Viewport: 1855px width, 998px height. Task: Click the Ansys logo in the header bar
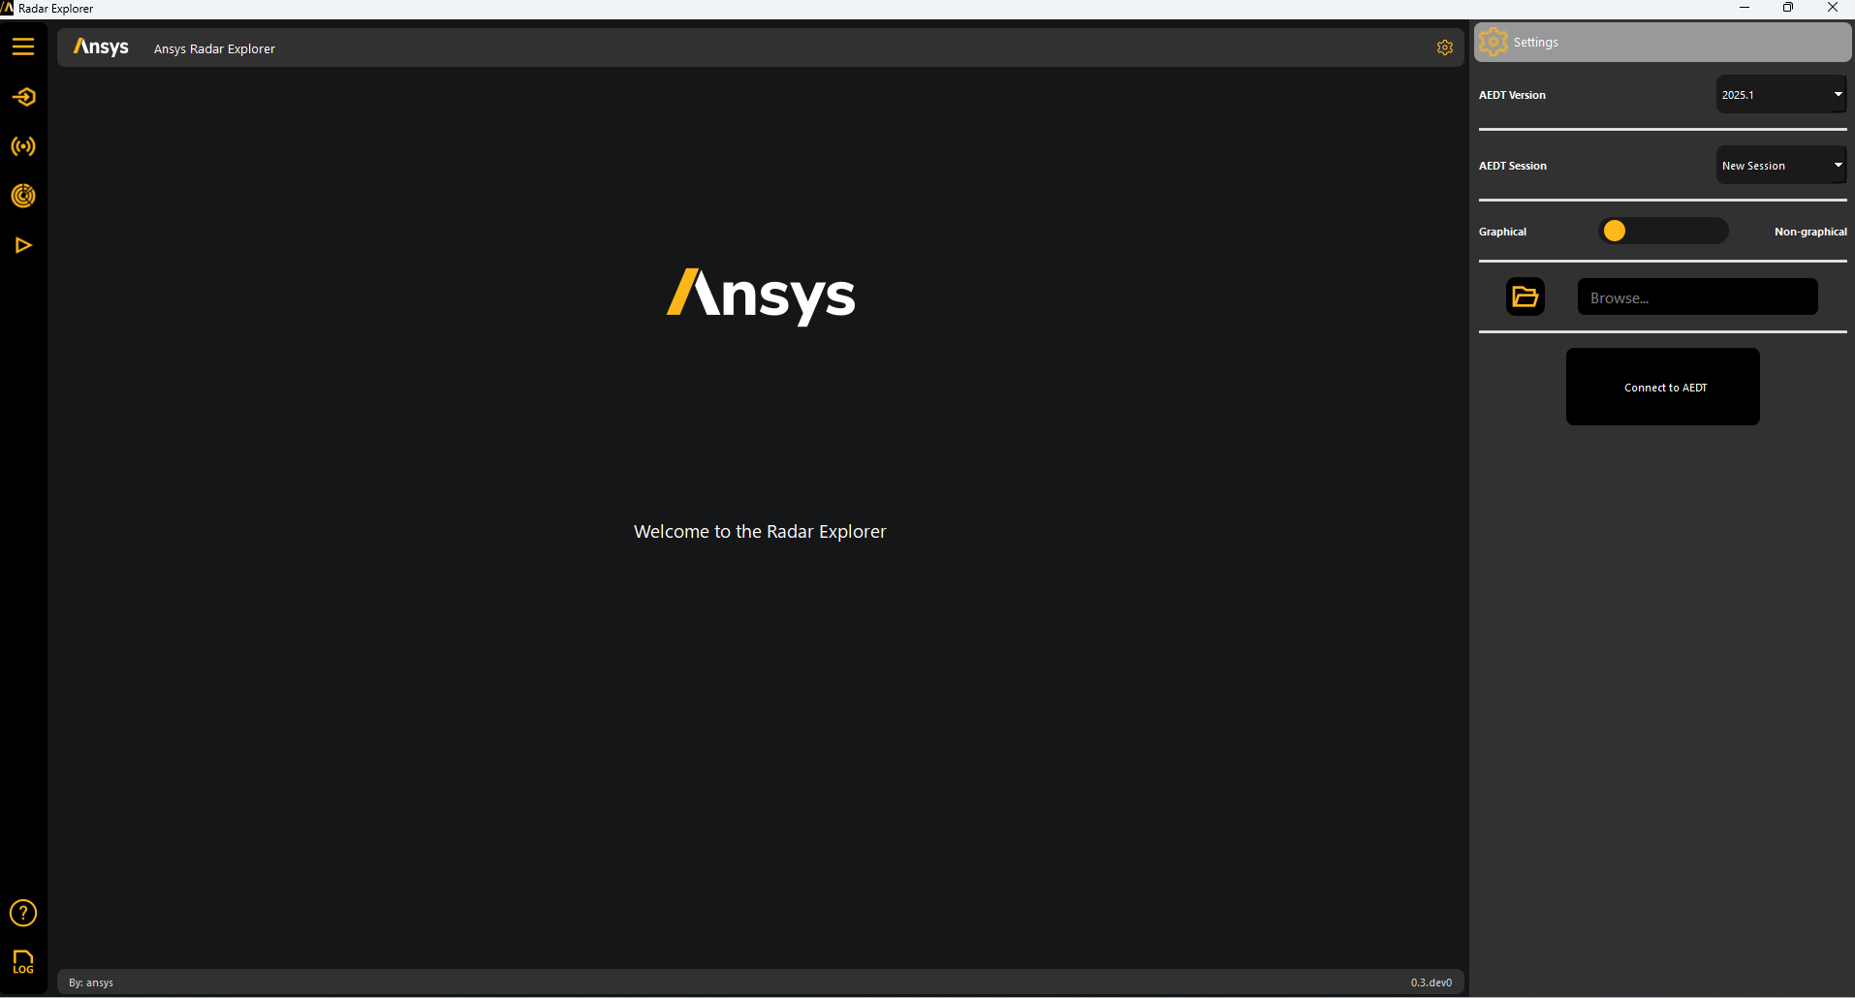[x=101, y=47]
